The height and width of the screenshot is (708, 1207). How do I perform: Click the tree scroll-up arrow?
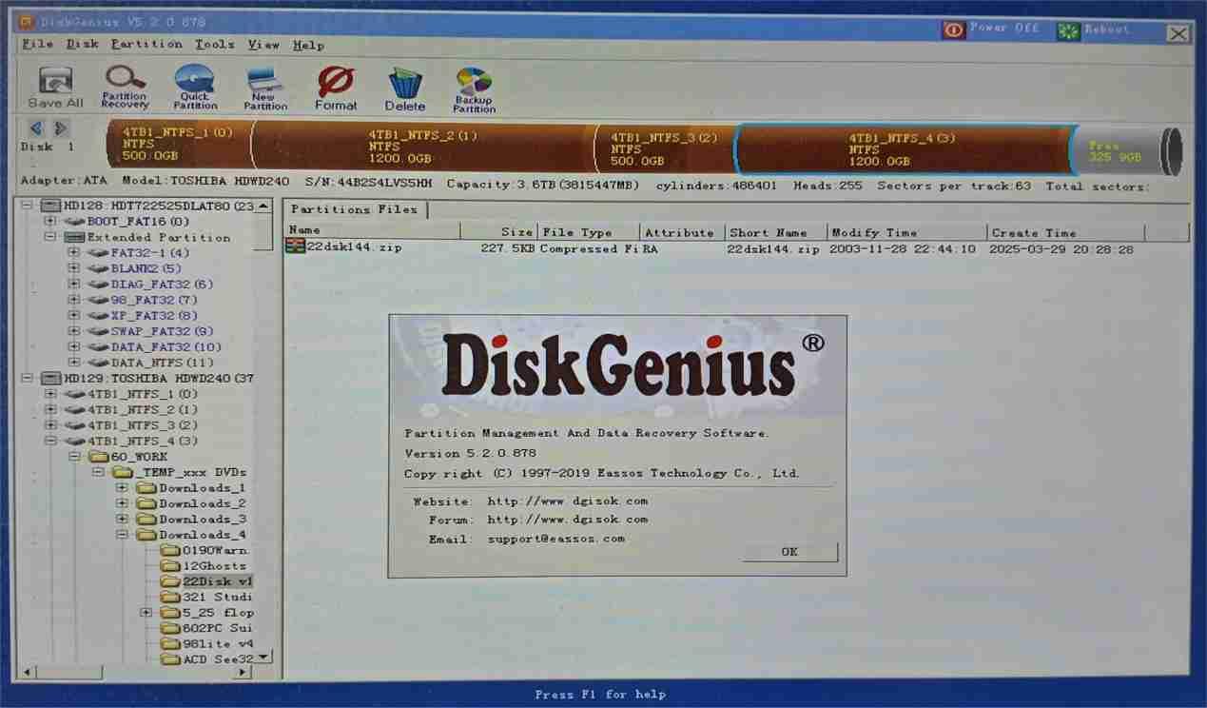(263, 206)
